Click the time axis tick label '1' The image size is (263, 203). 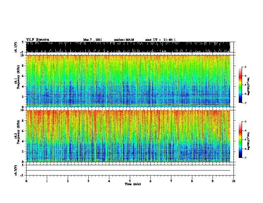(47, 181)
